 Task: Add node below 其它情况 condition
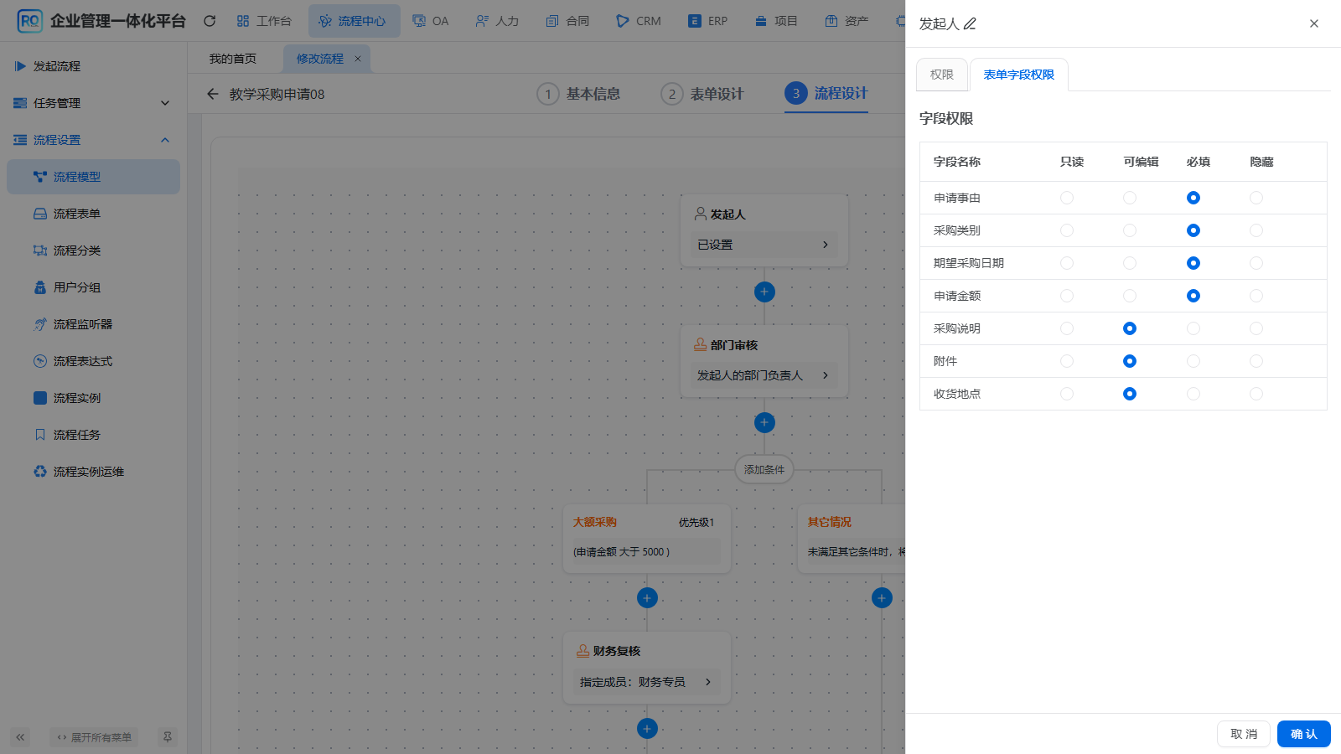(882, 598)
